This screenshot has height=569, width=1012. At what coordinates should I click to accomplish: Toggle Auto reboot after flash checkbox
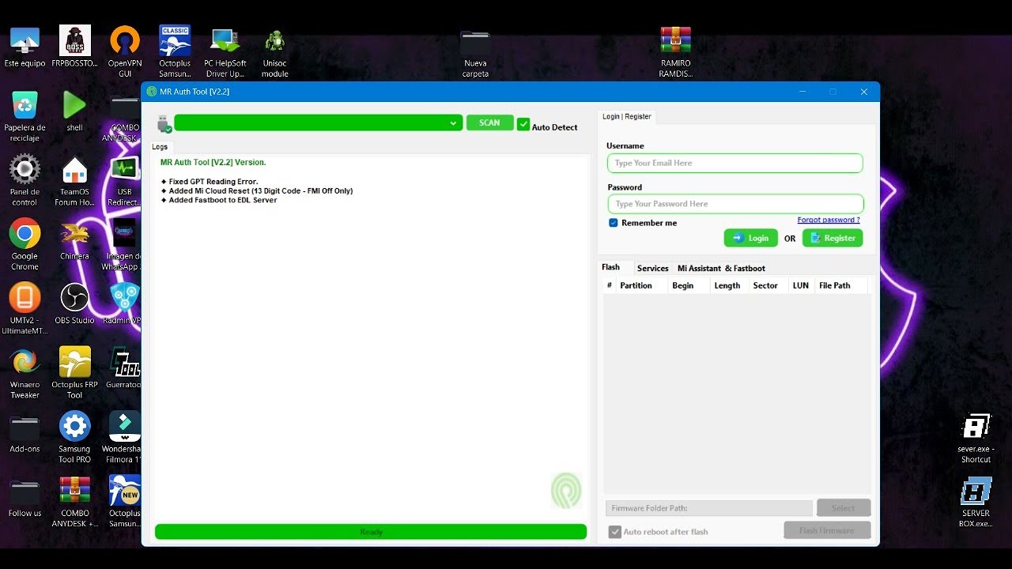(x=614, y=532)
